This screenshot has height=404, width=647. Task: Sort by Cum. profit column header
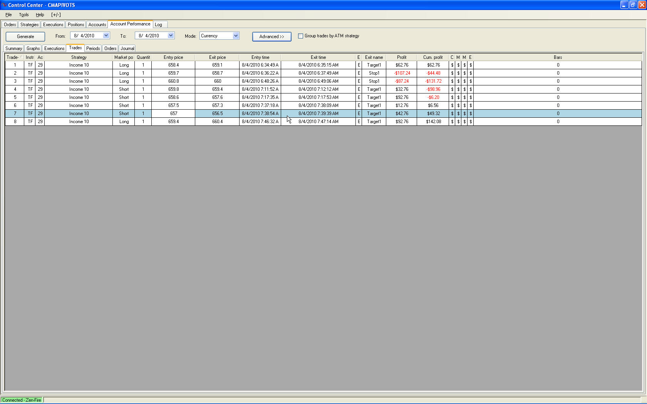click(x=433, y=57)
